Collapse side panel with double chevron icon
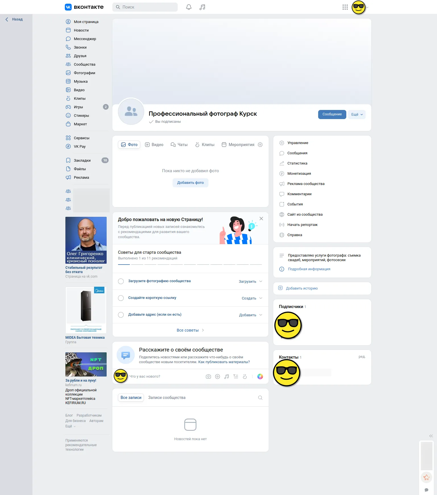The height and width of the screenshot is (495, 437). click(431, 436)
